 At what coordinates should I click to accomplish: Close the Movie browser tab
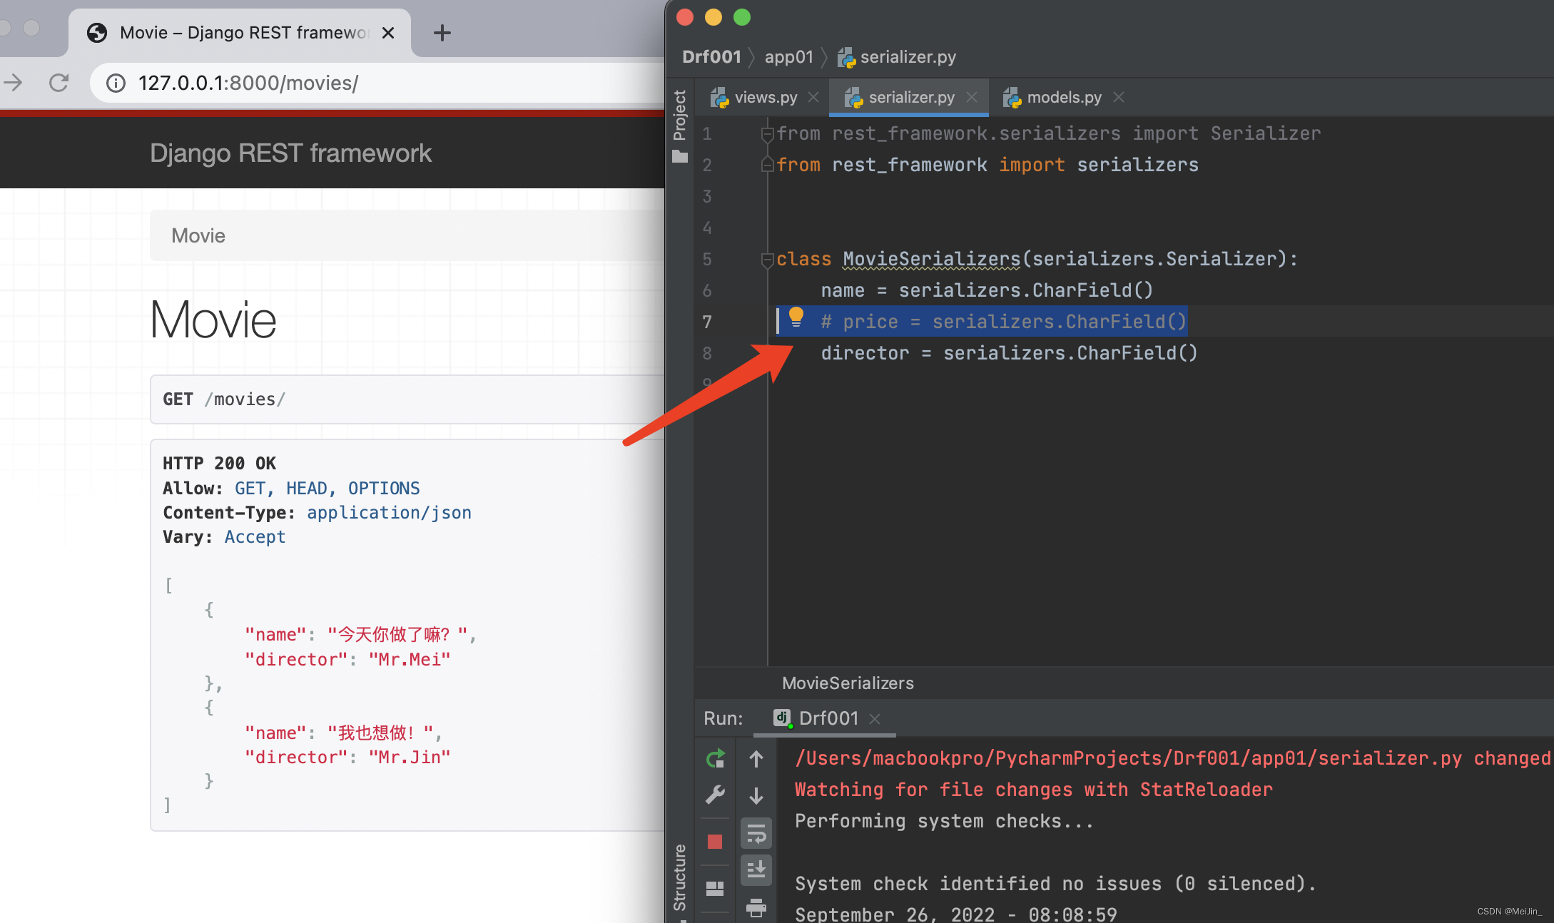[x=388, y=33]
